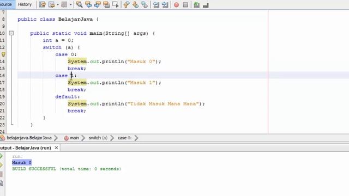This screenshot has height=196, width=349.
Task: Collapse the main method code fold
Action: pyautogui.click(x=11, y=33)
